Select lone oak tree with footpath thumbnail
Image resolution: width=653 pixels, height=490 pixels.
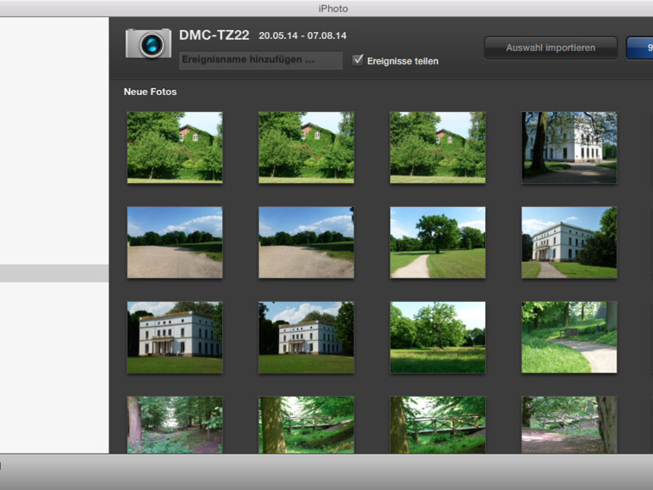click(438, 242)
